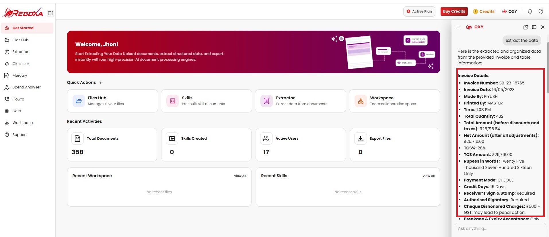The width and height of the screenshot is (549, 237).
Task: Open the Skills sidebar menu item
Action: pos(27,111)
